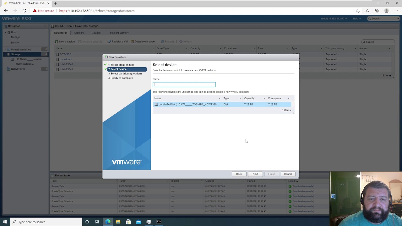Image resolution: width=402 pixels, height=226 pixels.
Task: Click the Intel-SSD-1 datastore icon
Action: pos(57,69)
